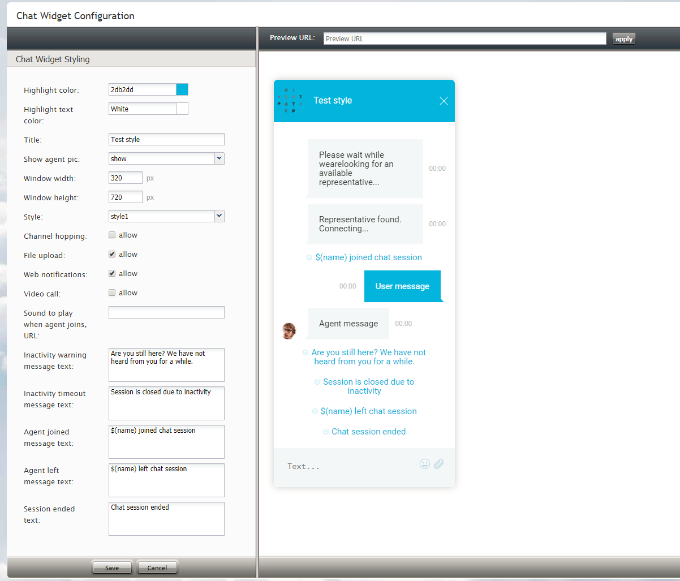Pick the Highlight text color white swatch
Image resolution: width=680 pixels, height=581 pixels.
pos(182,109)
